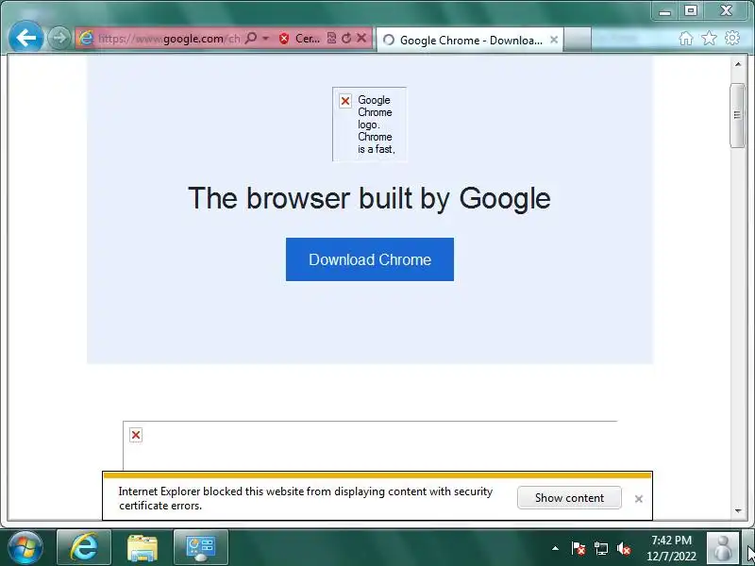
Task: Click the taskbar clock showing 7:42 PM
Action: pyautogui.click(x=671, y=548)
